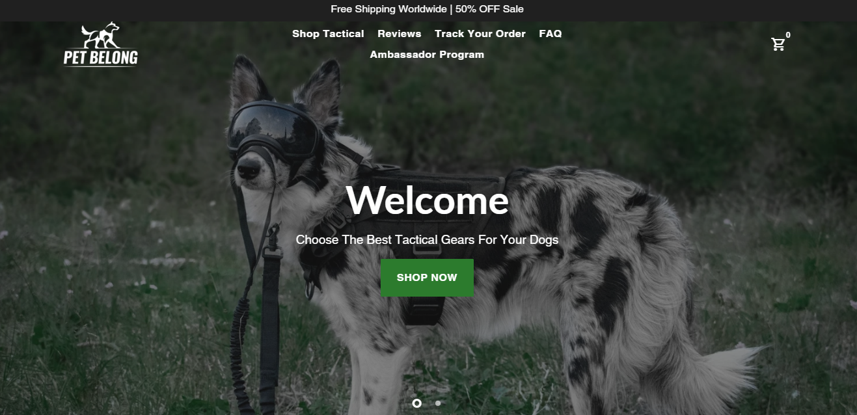Click the green SHOP NOW button
857x415 pixels.
click(427, 278)
